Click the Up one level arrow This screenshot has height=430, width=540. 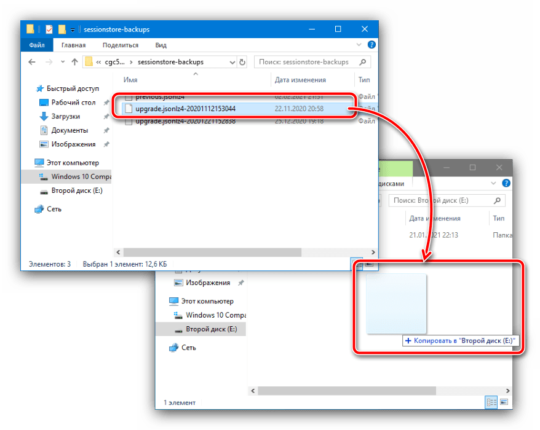[74, 62]
